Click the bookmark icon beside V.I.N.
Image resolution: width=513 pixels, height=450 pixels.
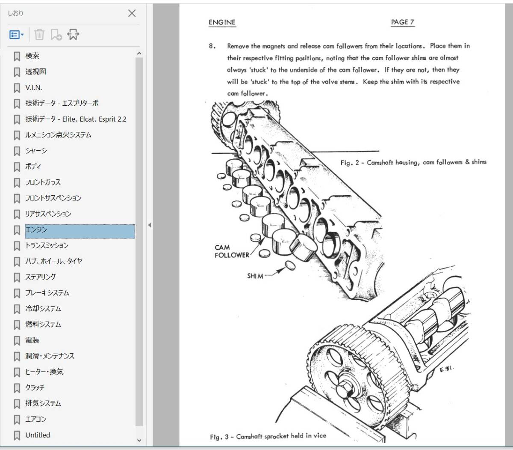[x=17, y=88]
